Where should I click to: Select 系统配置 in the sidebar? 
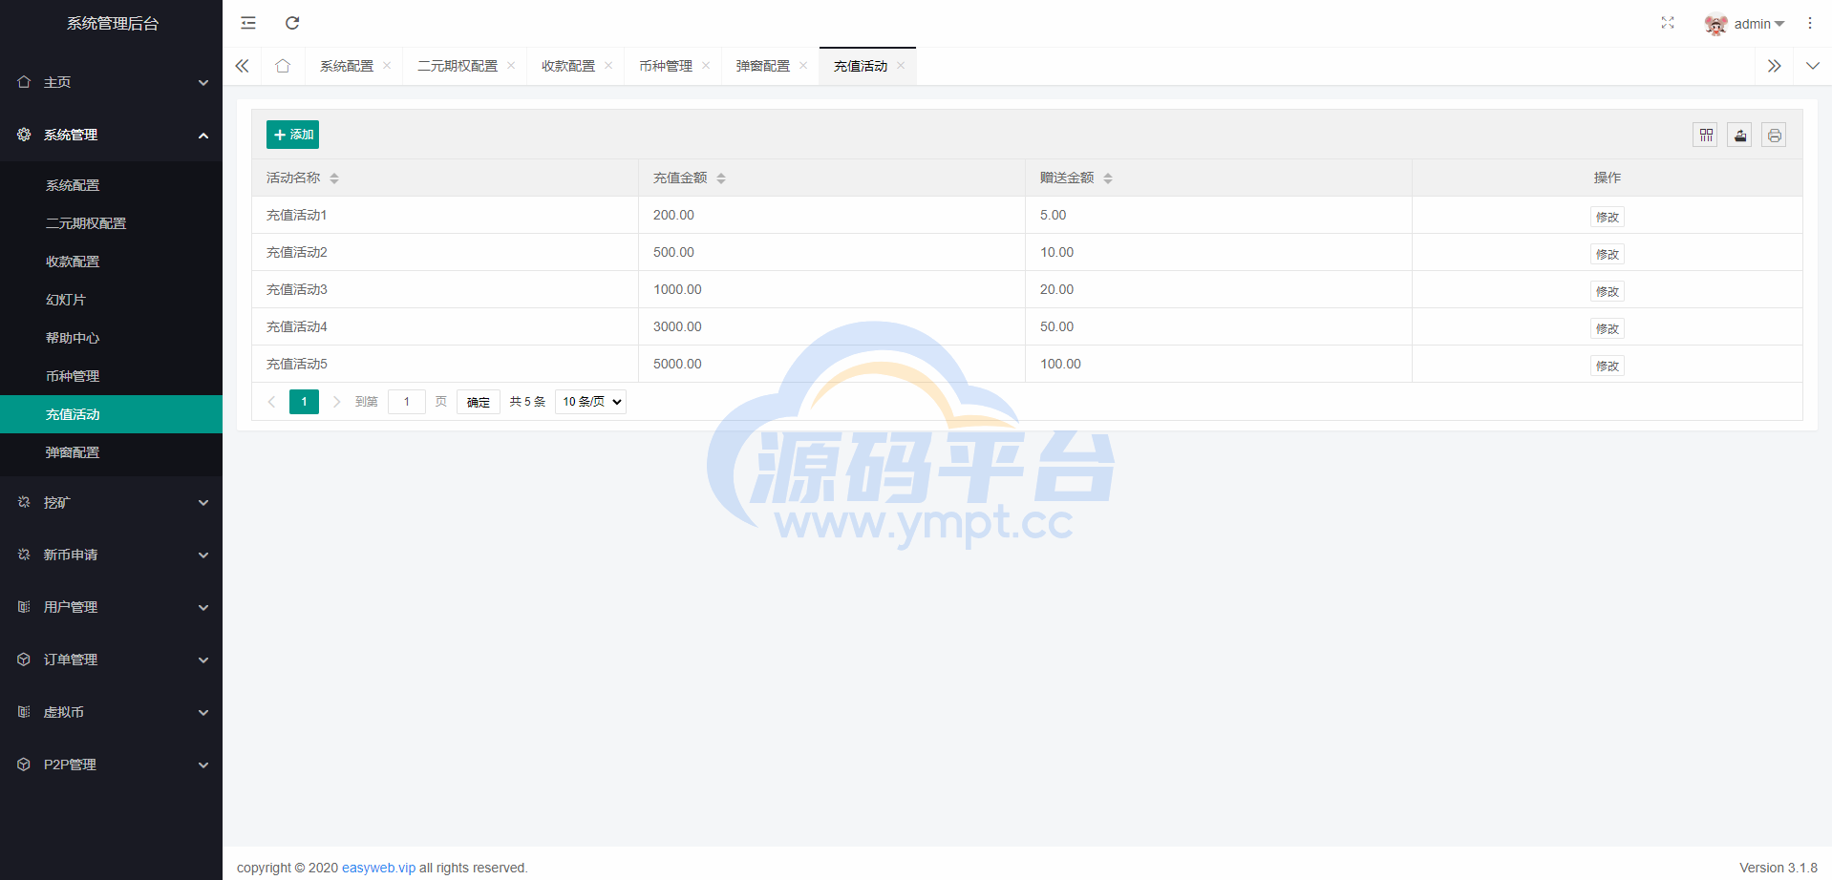click(x=111, y=185)
